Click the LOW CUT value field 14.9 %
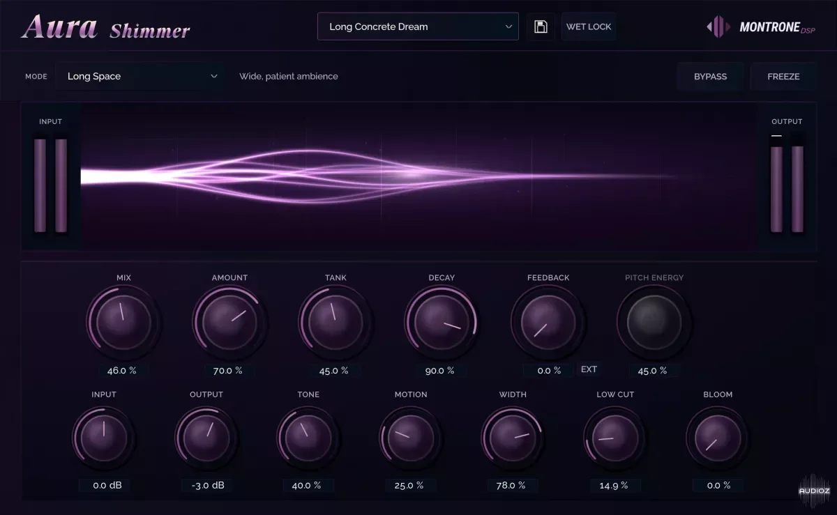 614,485
